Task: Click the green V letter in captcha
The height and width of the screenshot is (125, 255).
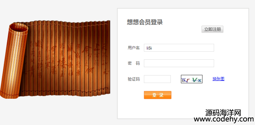Action: click(x=195, y=80)
